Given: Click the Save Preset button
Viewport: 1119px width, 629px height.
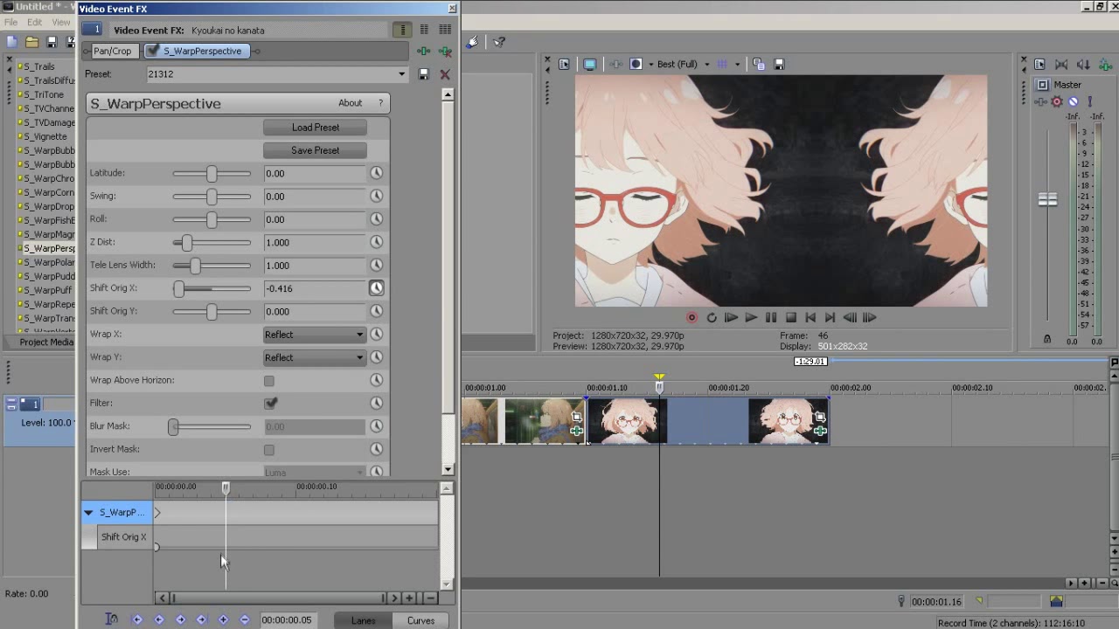Looking at the screenshot, I should tap(315, 150).
